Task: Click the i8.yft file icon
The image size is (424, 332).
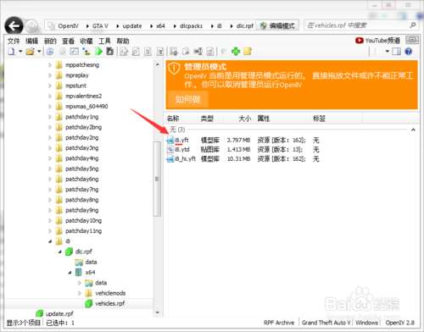Action: (x=170, y=140)
